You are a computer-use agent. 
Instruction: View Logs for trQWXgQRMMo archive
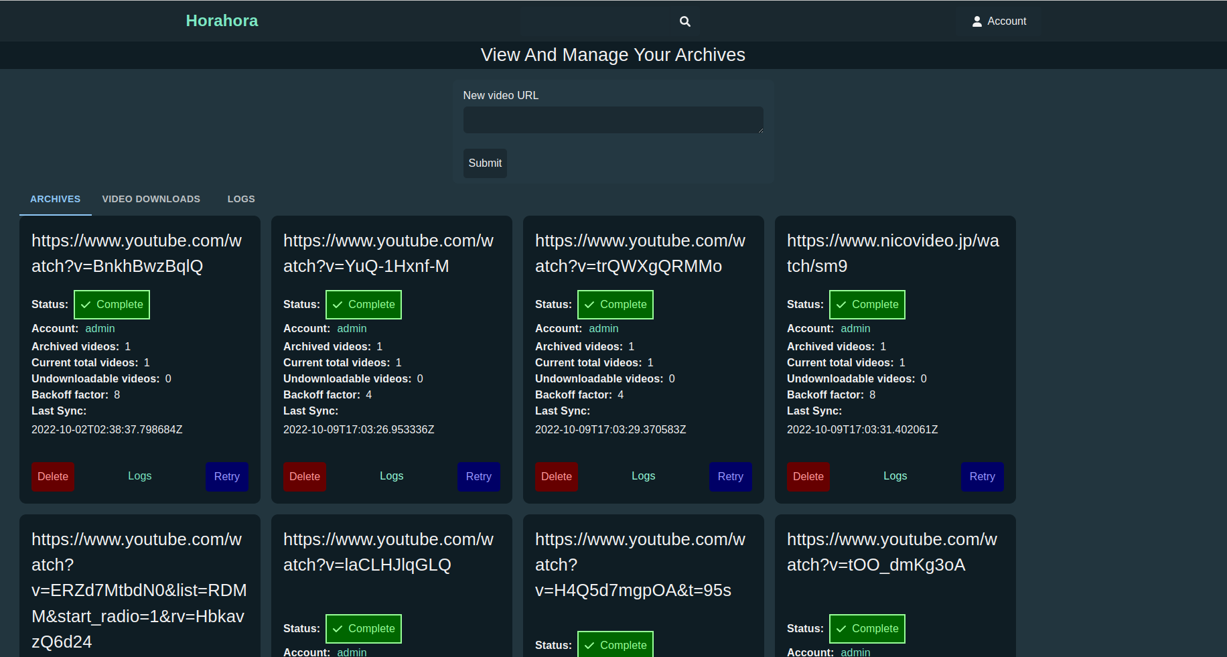[x=643, y=476]
